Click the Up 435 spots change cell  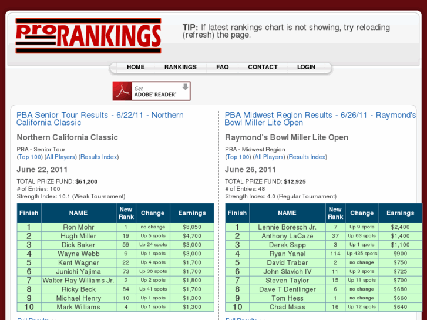pyautogui.click(x=362, y=254)
